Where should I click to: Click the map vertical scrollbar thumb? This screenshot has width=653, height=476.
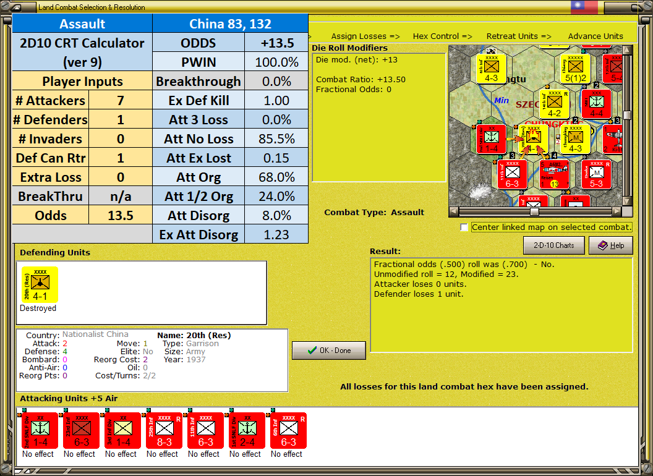coord(627,115)
